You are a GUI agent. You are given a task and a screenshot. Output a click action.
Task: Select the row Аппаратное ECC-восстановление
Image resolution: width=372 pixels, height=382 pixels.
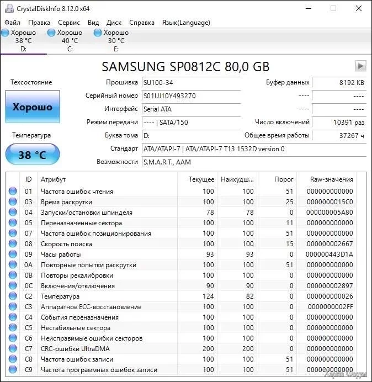coord(181,306)
